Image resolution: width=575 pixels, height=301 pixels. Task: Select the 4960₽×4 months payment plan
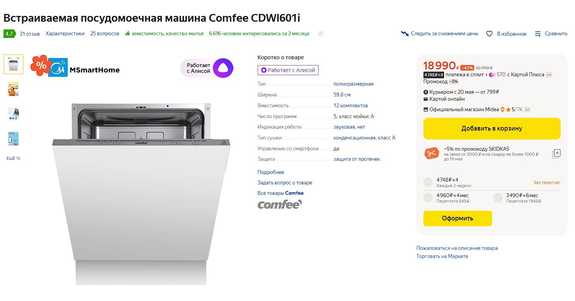point(428,198)
